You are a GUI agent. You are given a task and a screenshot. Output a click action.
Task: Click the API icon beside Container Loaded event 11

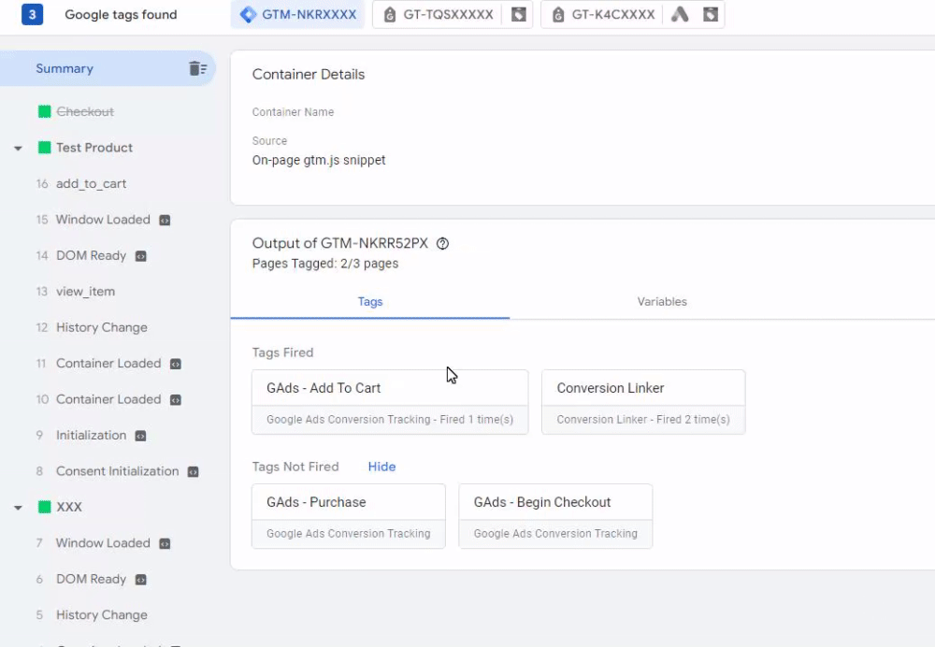pos(176,364)
